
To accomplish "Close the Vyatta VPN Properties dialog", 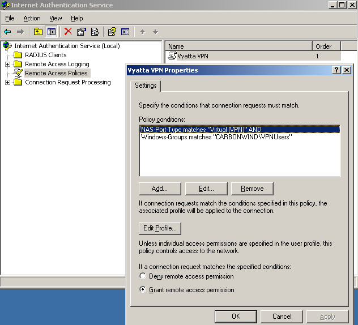I will (347, 70).
